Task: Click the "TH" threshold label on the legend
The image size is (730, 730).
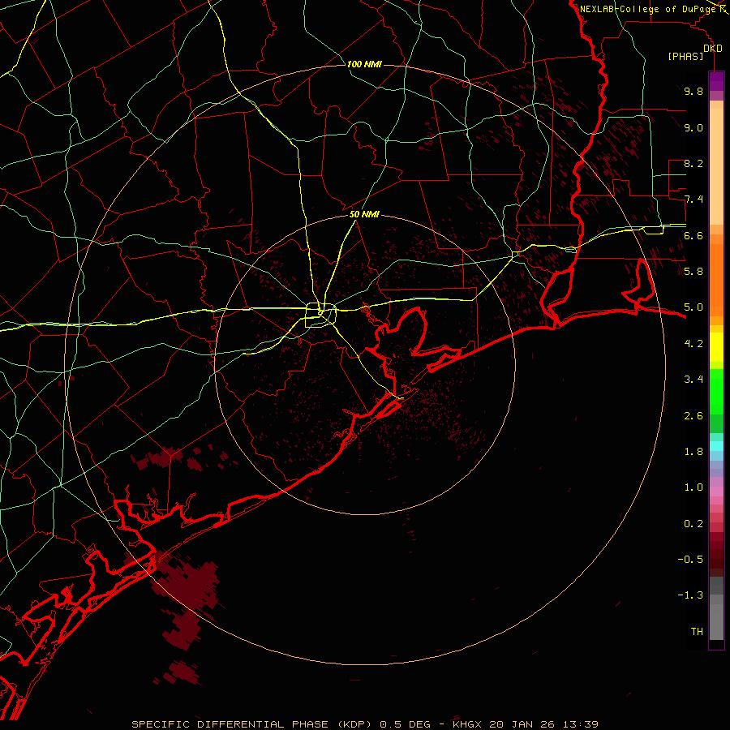Action: (x=697, y=632)
